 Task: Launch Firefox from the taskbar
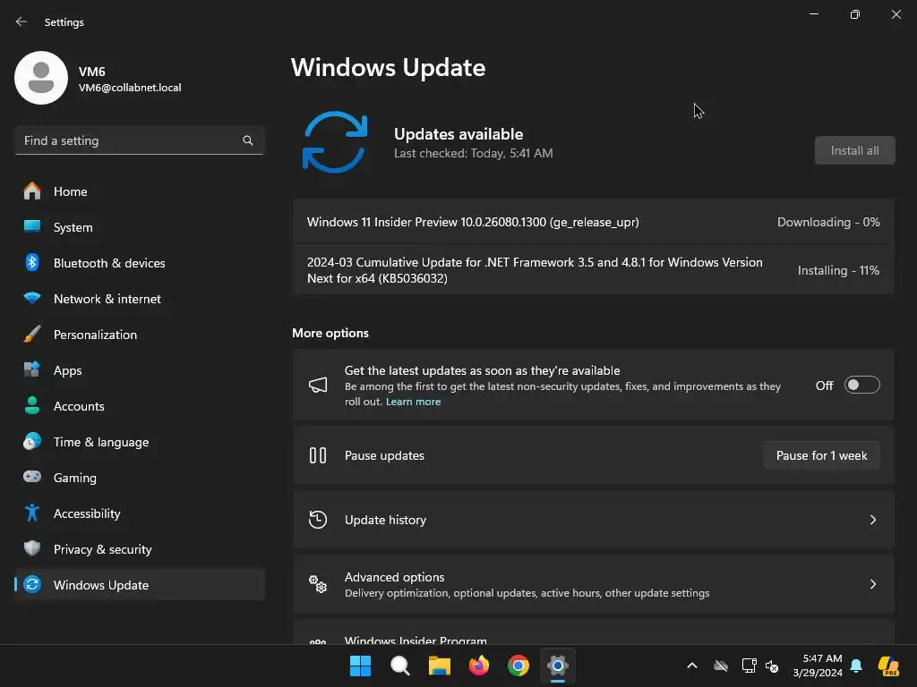point(479,666)
